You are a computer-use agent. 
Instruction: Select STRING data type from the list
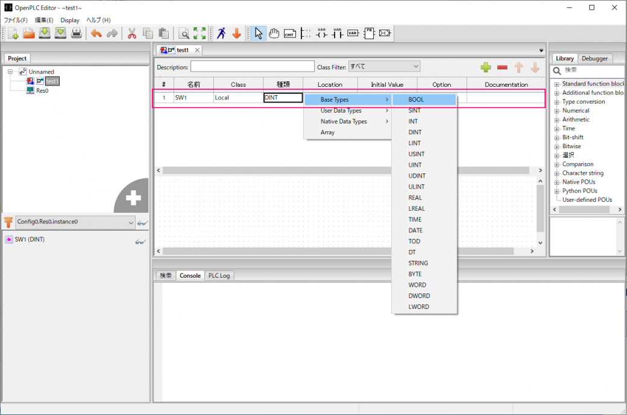click(x=418, y=263)
